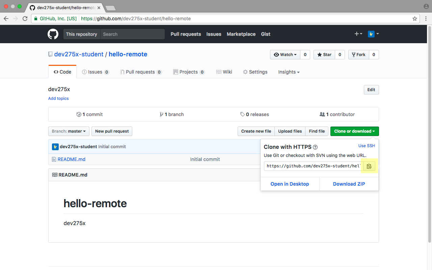432x270 pixels.
Task: Click the browser forward arrow
Action: tap(15, 19)
